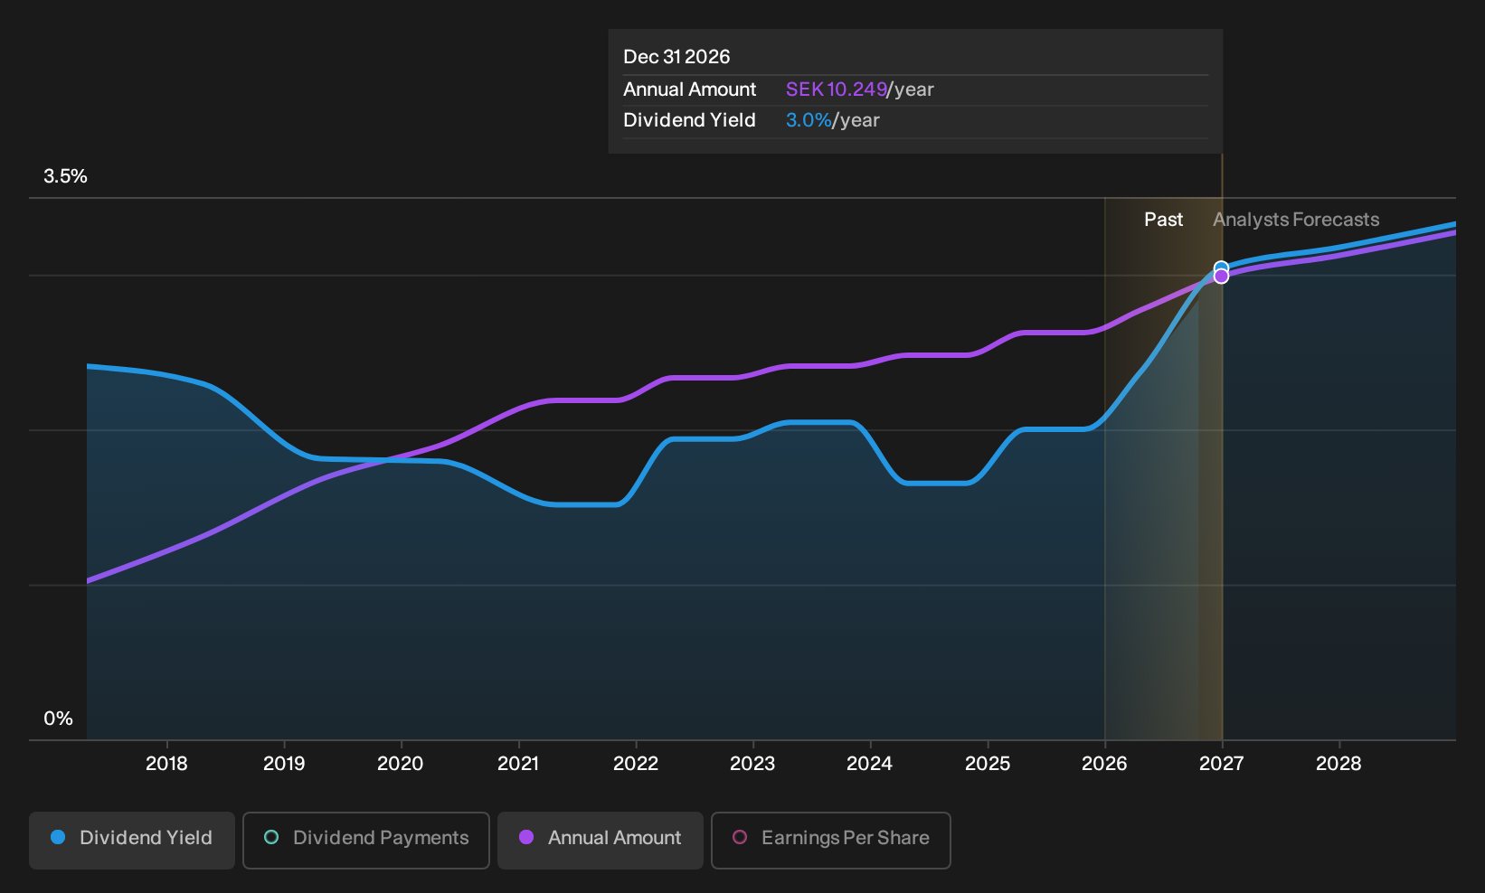The height and width of the screenshot is (893, 1485).
Task: Click the blue dot in Dividend Yield legend
Action: [x=58, y=837]
